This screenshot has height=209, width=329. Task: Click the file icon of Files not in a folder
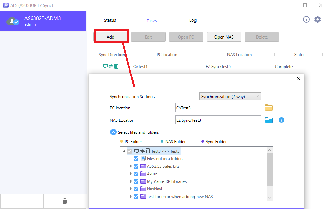coord(143,159)
